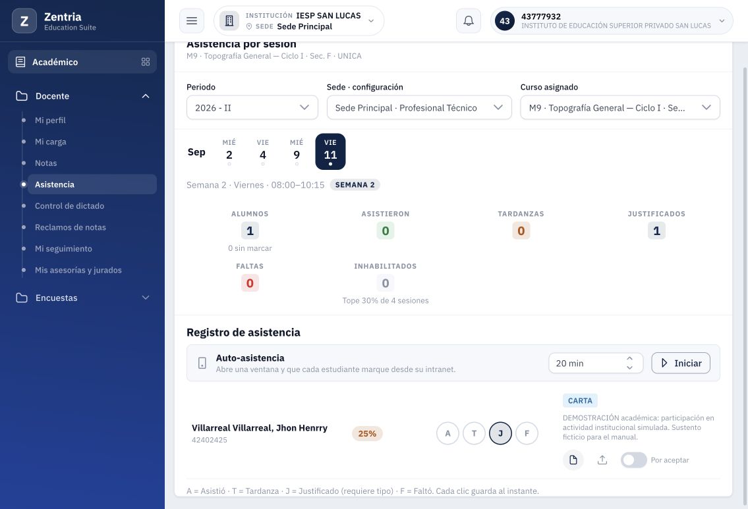Open Control de dictado in sidebar
748x509 pixels.
click(69, 206)
